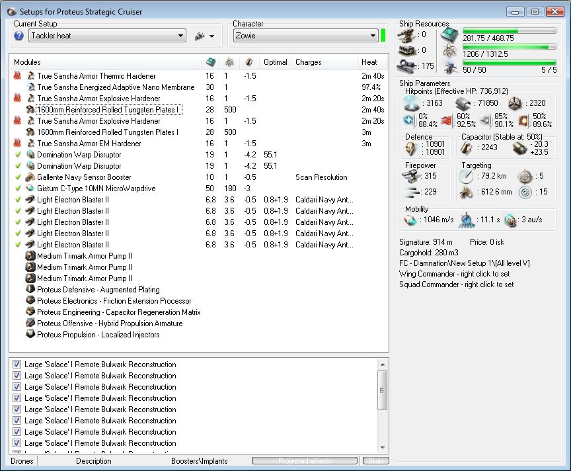Screen dimensions: 571x471
Task: Click the CPU resource icon beside 281.75 / 468.75
Action: (449, 35)
